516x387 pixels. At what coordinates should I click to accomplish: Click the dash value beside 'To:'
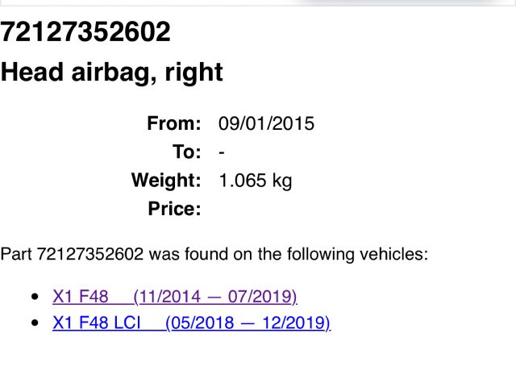click(x=222, y=152)
